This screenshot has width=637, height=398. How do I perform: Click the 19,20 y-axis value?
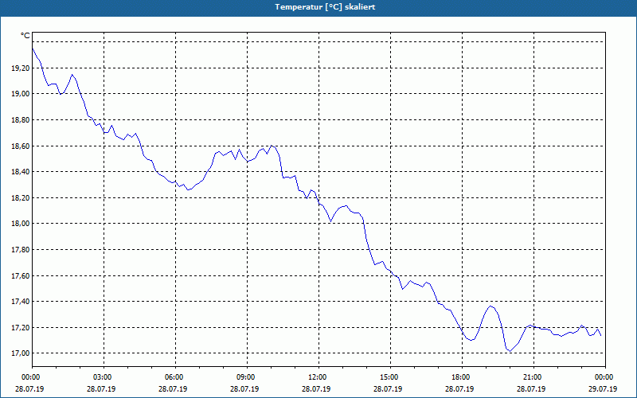(x=21, y=68)
